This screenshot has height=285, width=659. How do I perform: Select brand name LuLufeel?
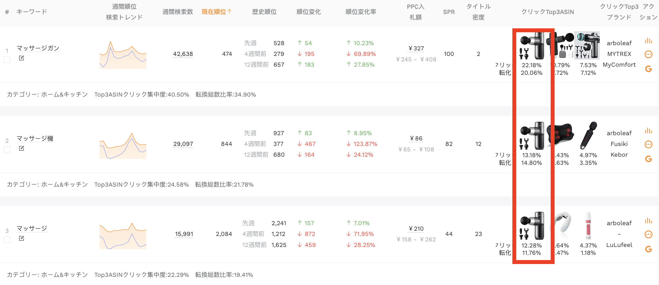tap(619, 245)
